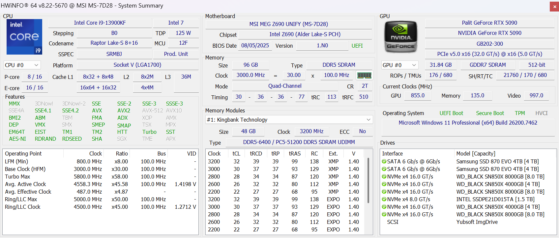This screenshot has width=559, height=238.
Task: Open the GPU #0 selector dropdown
Action: 400,65
